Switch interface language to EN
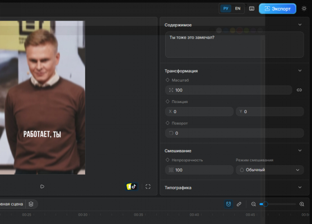The image size is (312, 224). tap(238, 8)
